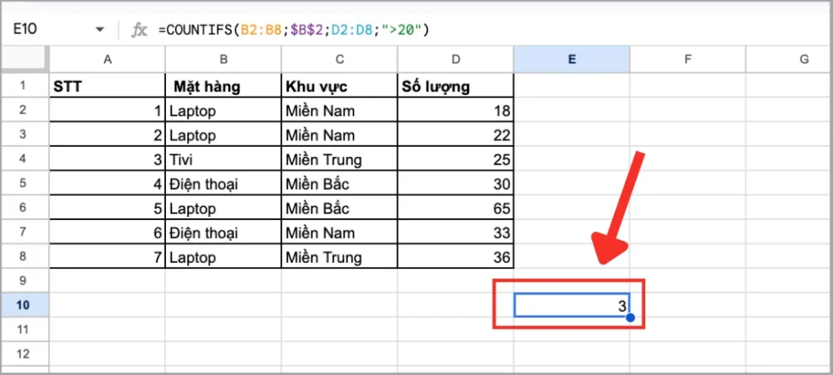Select quantity cell with value 30
This screenshot has height=375, width=833.
tap(456, 183)
